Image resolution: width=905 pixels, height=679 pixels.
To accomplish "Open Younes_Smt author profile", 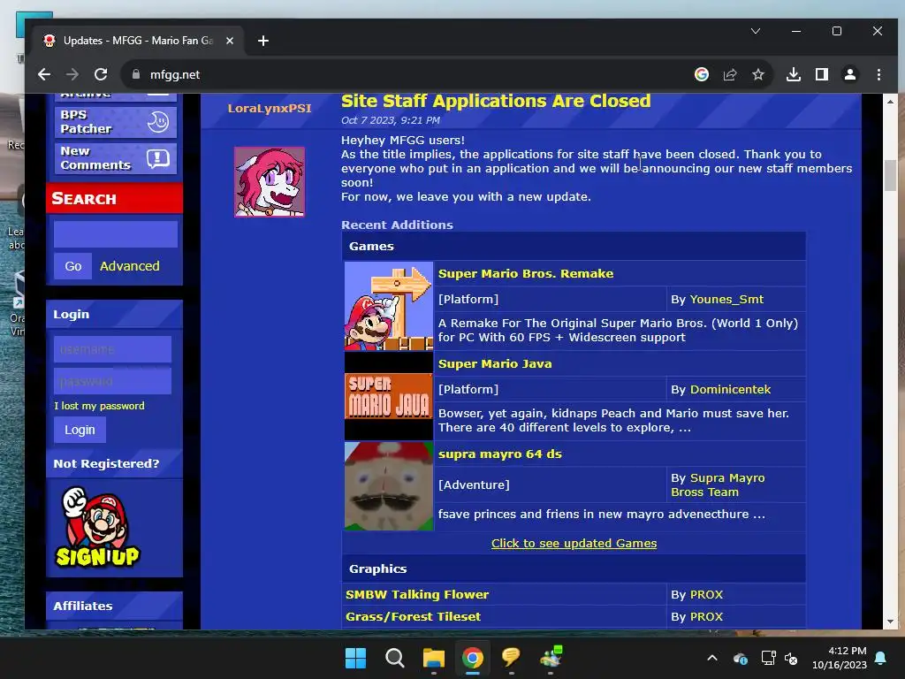I will (x=726, y=299).
